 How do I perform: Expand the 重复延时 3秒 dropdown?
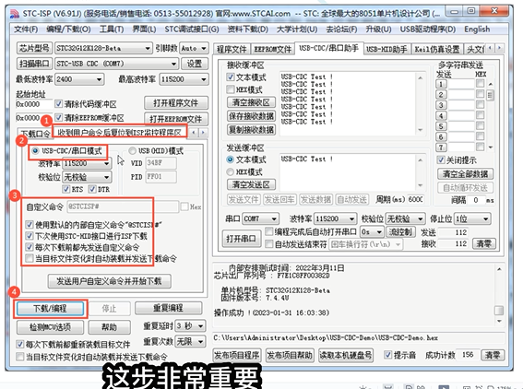[x=200, y=326]
